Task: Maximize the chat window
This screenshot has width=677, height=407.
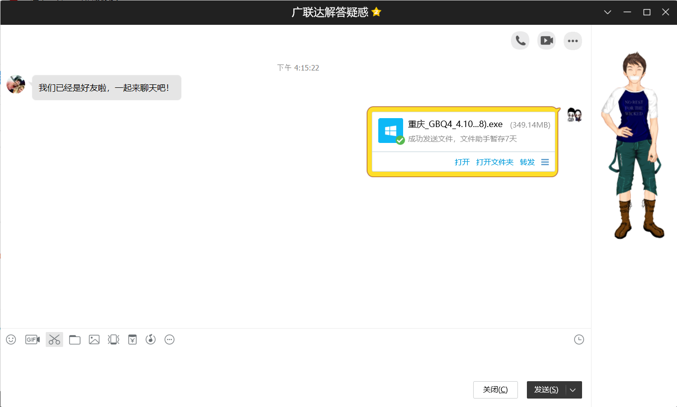Action: pos(647,12)
